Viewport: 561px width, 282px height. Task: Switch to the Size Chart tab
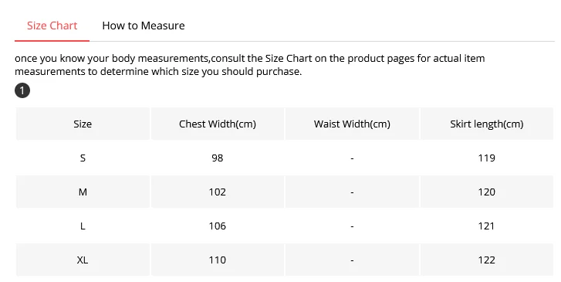tap(52, 25)
